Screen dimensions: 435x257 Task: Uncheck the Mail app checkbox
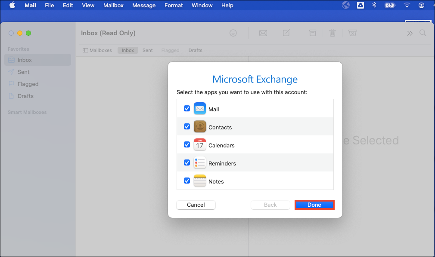pyautogui.click(x=187, y=109)
